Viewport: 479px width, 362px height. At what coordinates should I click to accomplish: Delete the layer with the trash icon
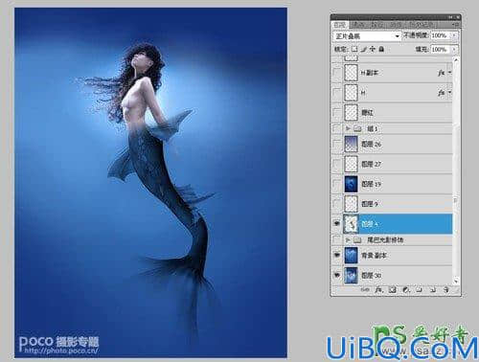[x=446, y=290]
